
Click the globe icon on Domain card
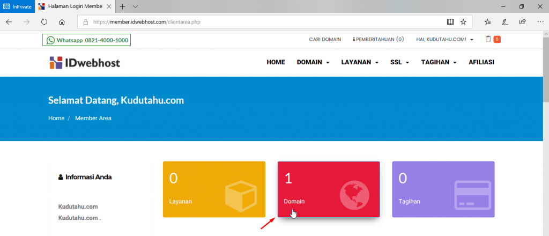[x=355, y=196]
